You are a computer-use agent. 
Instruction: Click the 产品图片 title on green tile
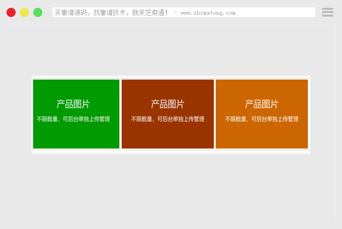[73, 104]
